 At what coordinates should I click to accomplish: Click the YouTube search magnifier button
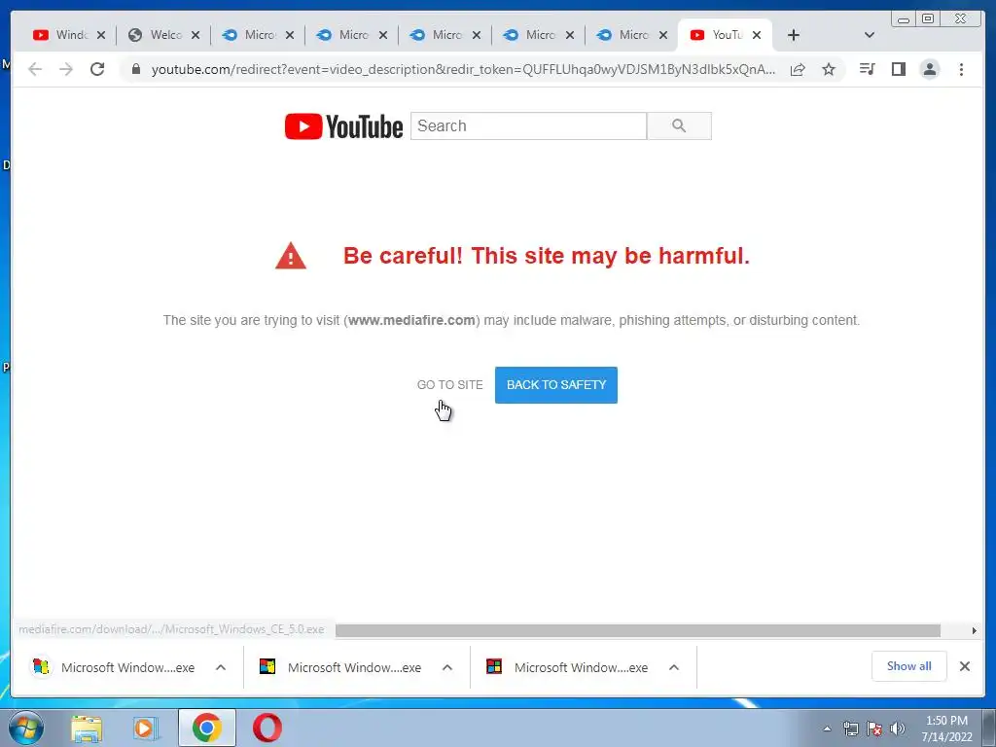click(x=679, y=125)
